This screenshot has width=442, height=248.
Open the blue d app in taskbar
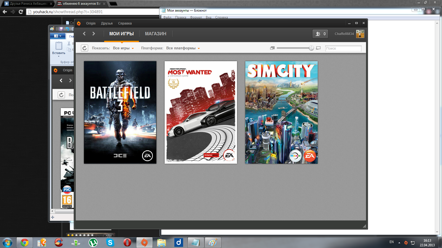tap(179, 243)
